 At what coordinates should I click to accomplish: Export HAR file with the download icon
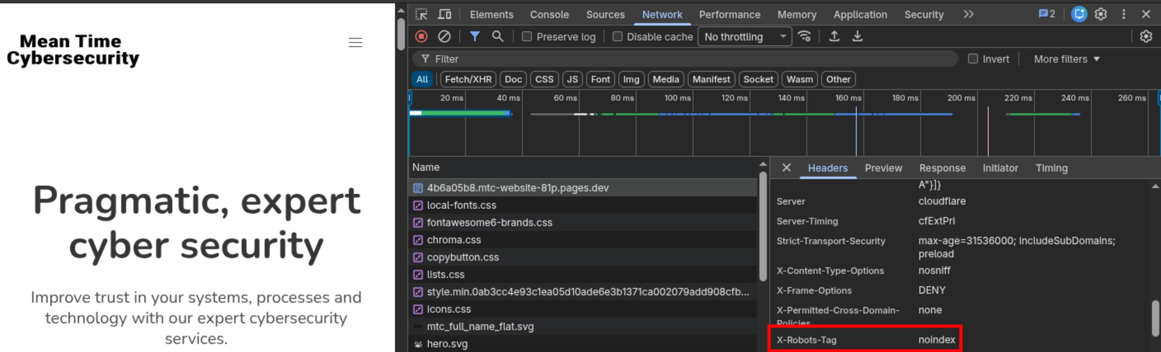click(x=857, y=36)
